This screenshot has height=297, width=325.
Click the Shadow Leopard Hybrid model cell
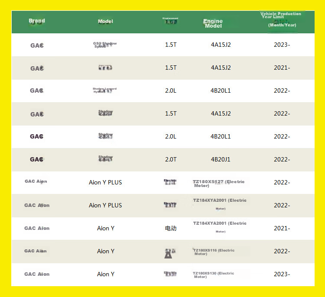point(105,90)
